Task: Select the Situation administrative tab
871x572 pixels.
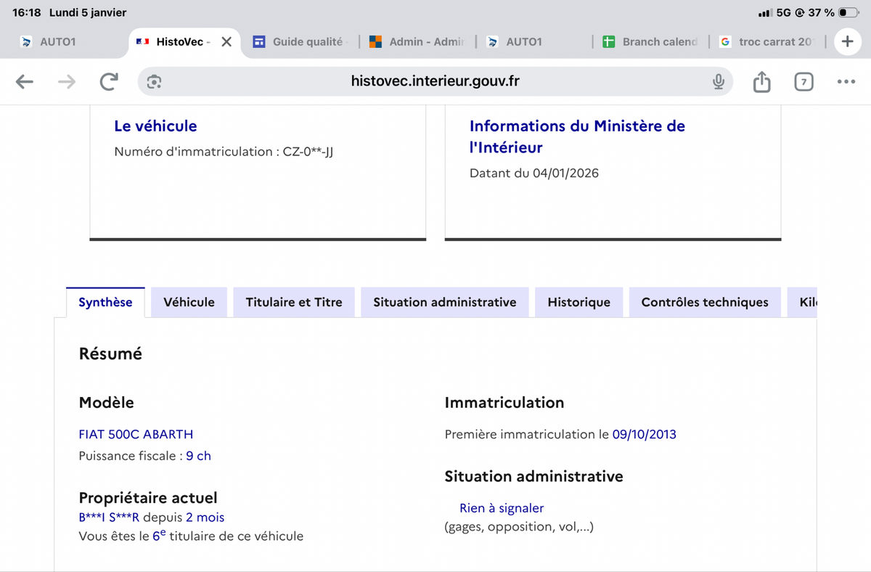Action: pos(444,303)
